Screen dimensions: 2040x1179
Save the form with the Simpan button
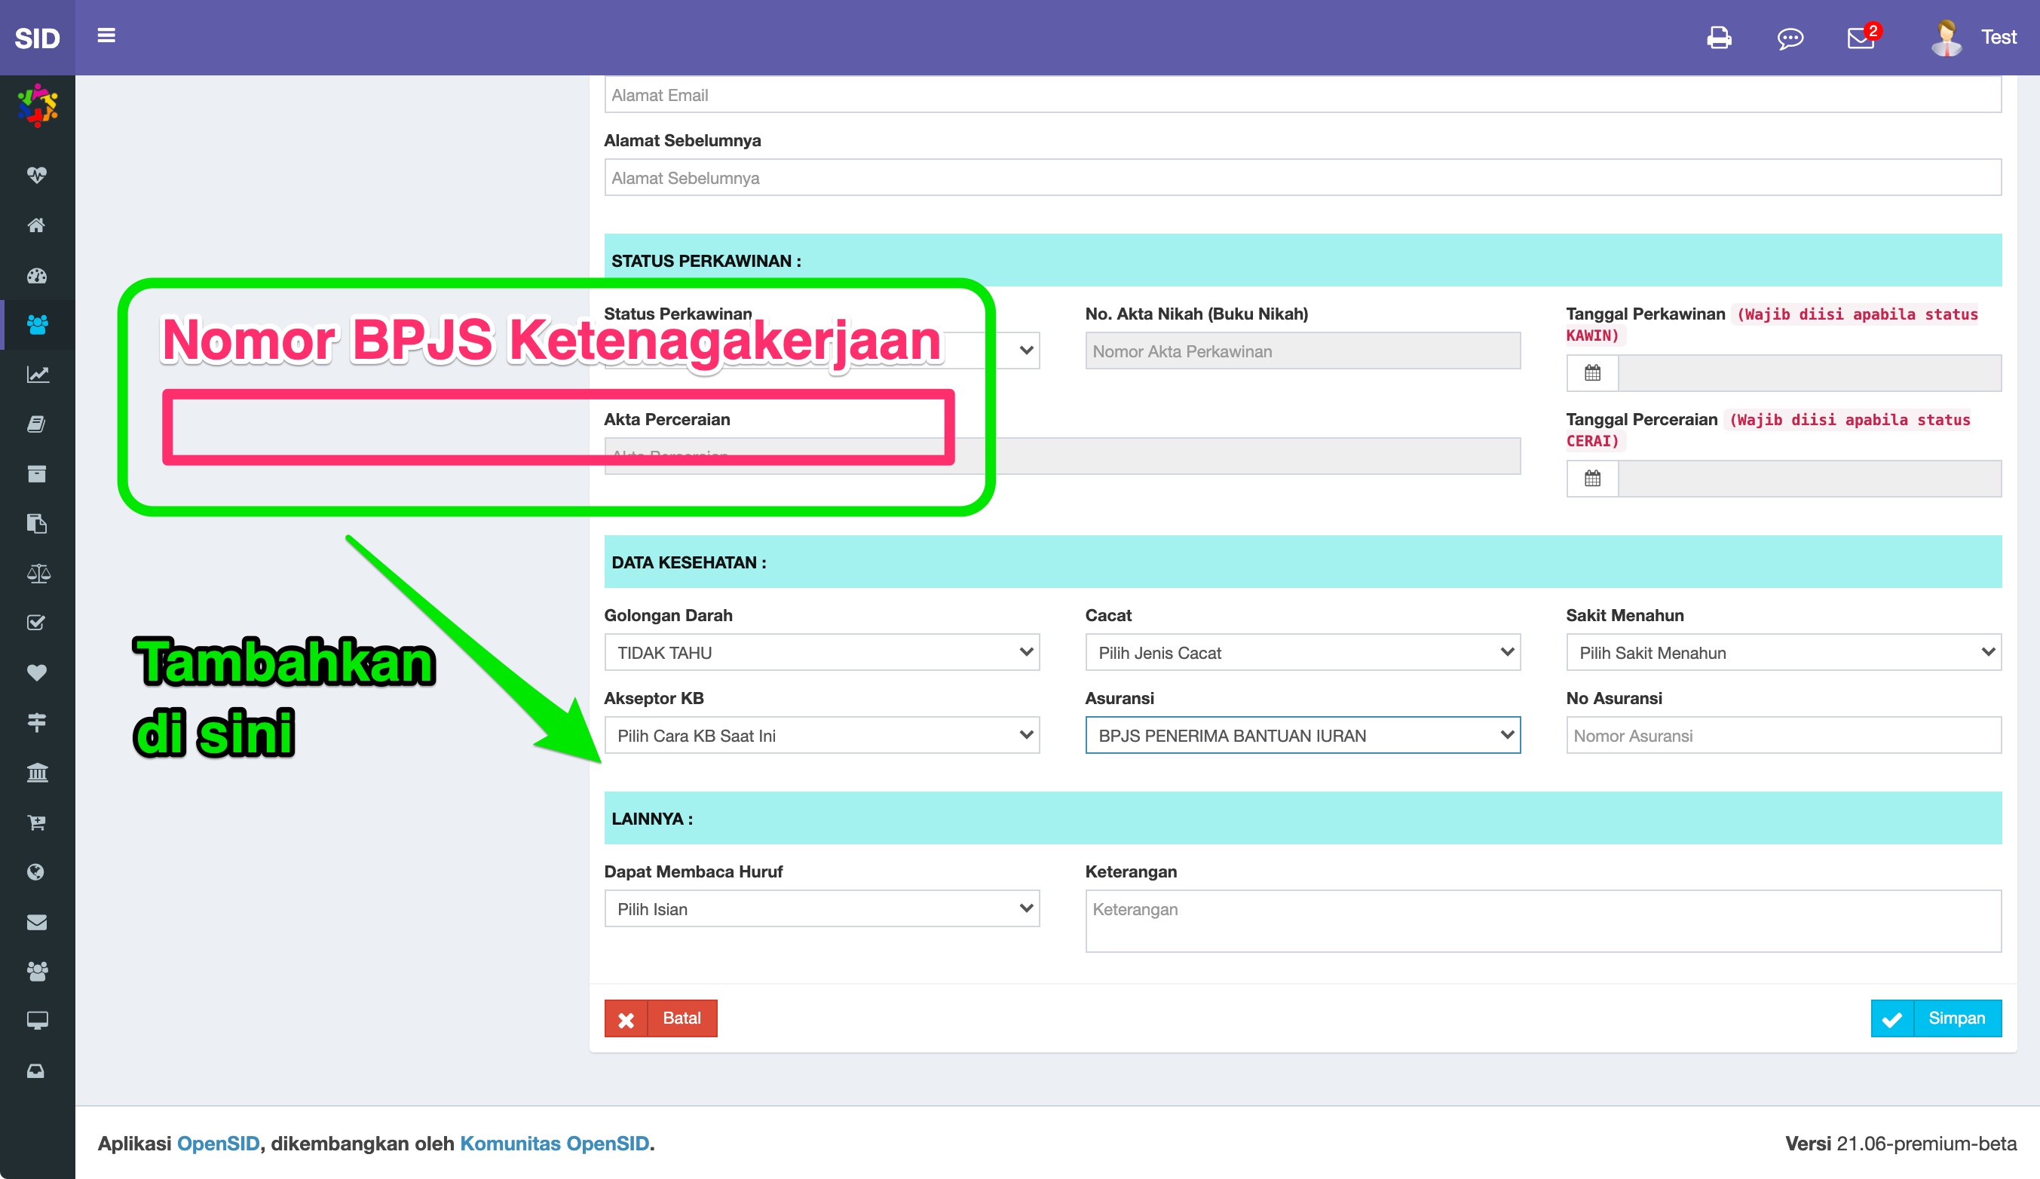pos(1935,1018)
